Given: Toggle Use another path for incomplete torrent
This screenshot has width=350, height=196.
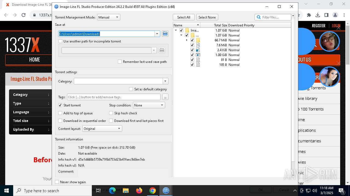Looking at the screenshot, I should 60,41.
